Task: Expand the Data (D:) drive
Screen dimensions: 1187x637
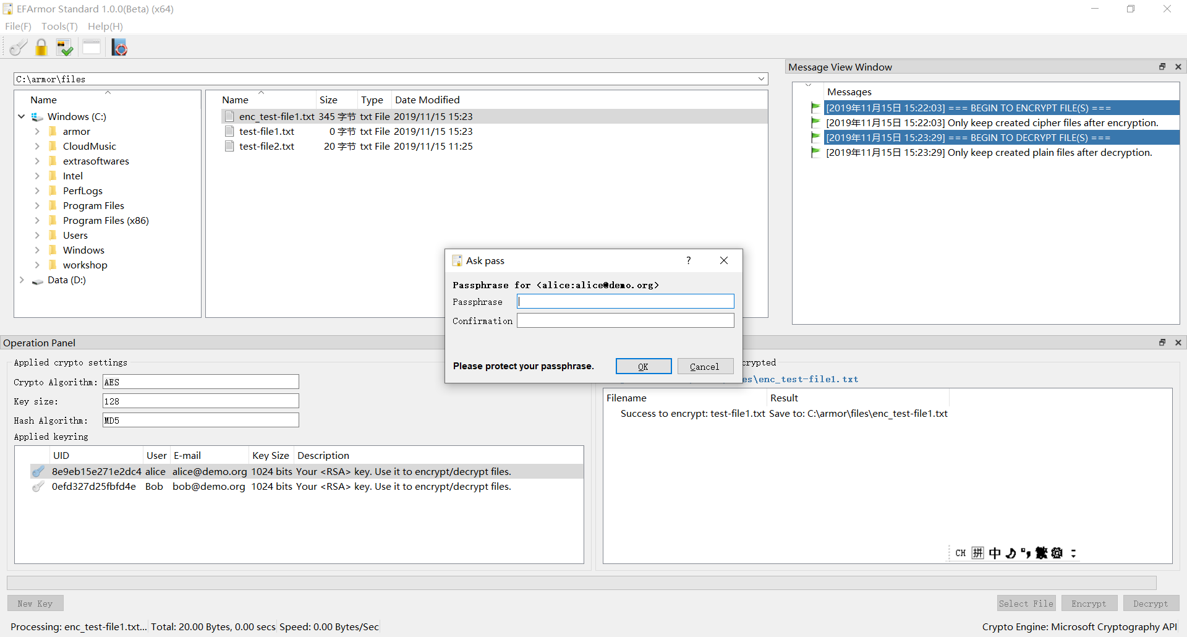Action: coord(22,280)
